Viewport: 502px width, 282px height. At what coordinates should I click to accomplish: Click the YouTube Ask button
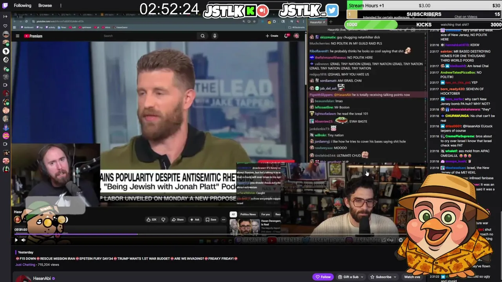click(x=195, y=220)
